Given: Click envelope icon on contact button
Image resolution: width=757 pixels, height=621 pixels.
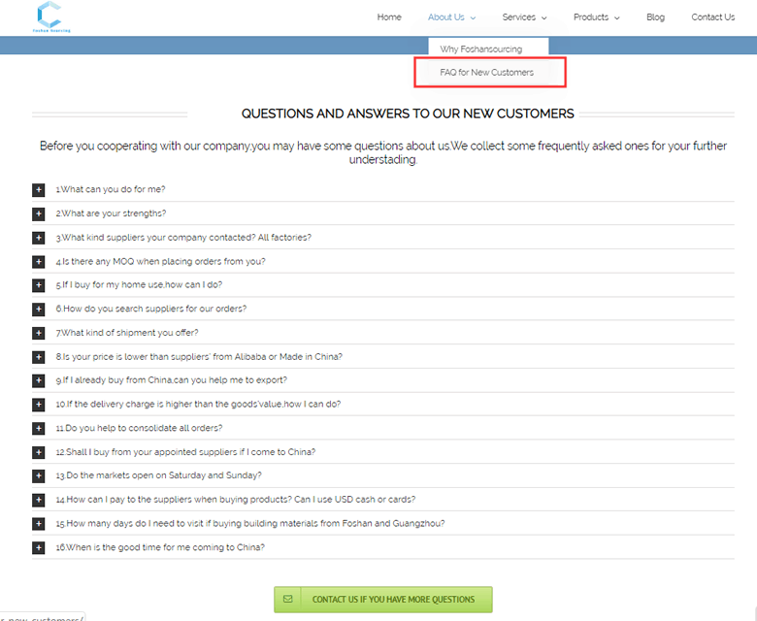Looking at the screenshot, I should [287, 600].
